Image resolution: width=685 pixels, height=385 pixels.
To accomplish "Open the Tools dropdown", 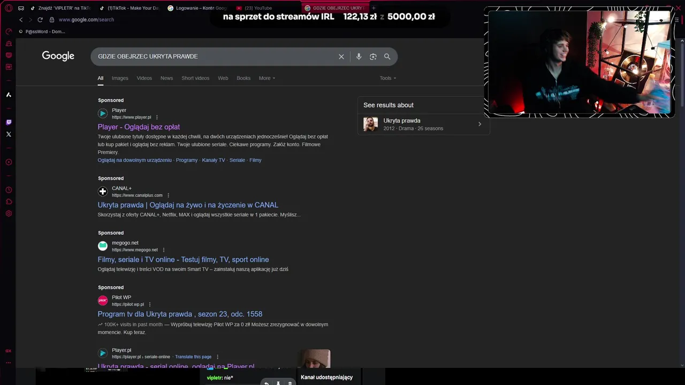I will pos(388,78).
